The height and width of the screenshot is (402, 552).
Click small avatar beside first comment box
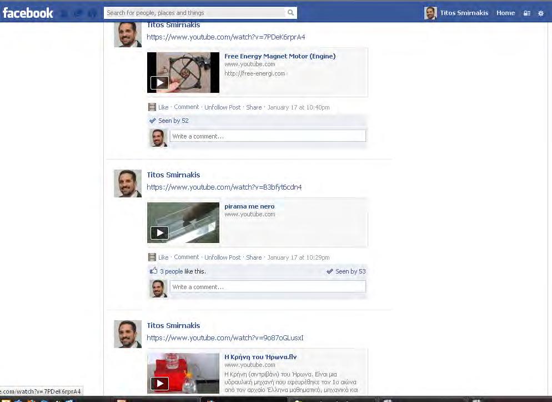[158, 137]
